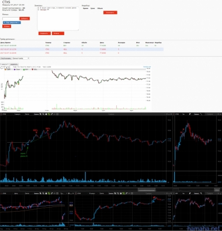Toggle the SELL series in the chart legend
The height and width of the screenshot is (231, 222).
pos(34,70)
